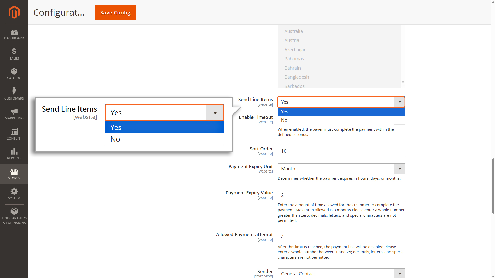Open Find Partners & Extensions
This screenshot has height=278, width=495.
(x=14, y=216)
